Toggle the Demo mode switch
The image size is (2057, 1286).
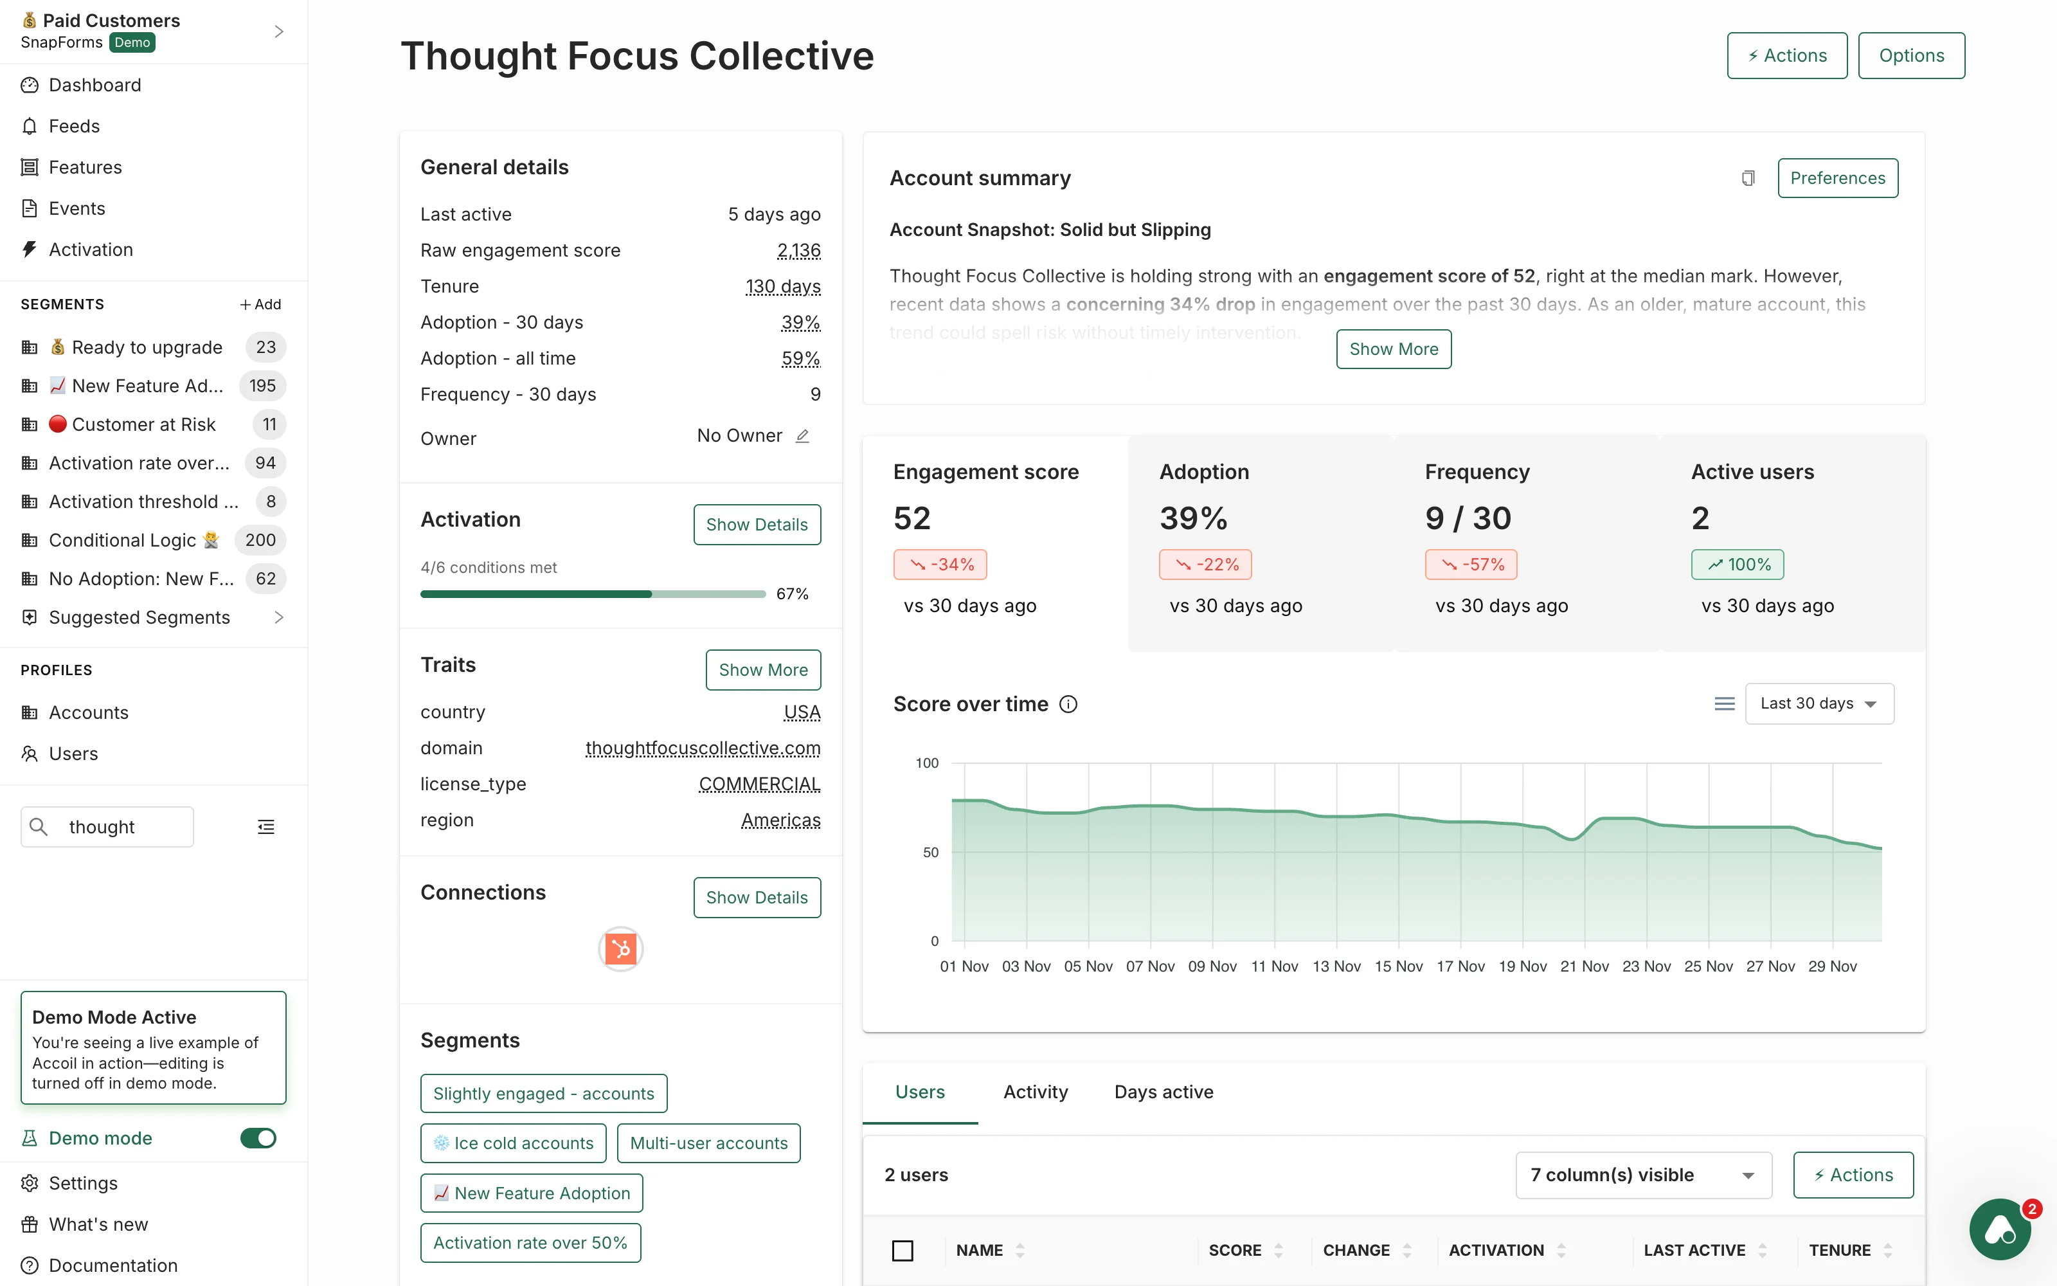258,1138
